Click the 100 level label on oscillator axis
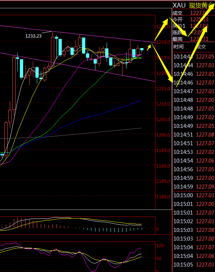The image size is (215, 272). (160, 246)
